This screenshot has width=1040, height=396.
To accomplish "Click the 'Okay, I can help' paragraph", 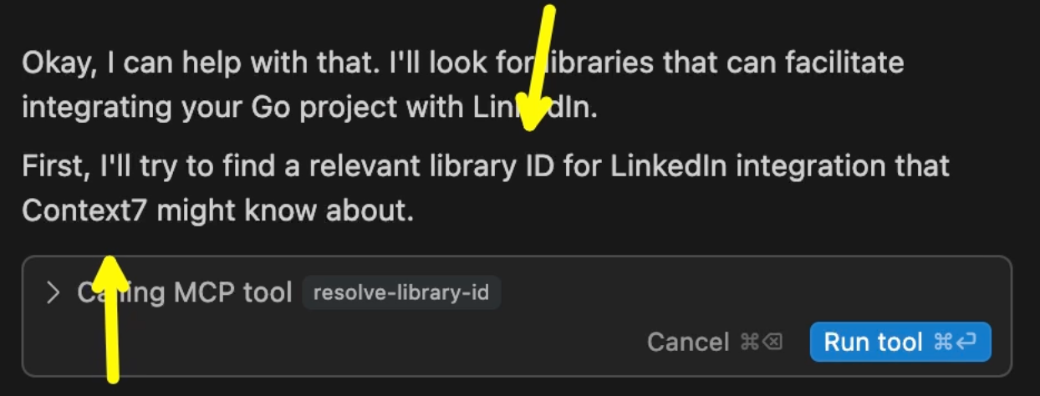I will [462, 85].
